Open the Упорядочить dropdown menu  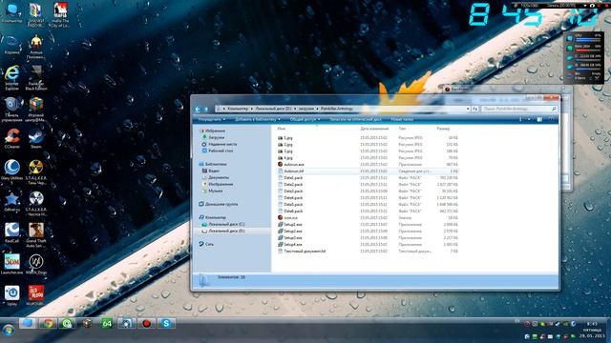coord(212,119)
